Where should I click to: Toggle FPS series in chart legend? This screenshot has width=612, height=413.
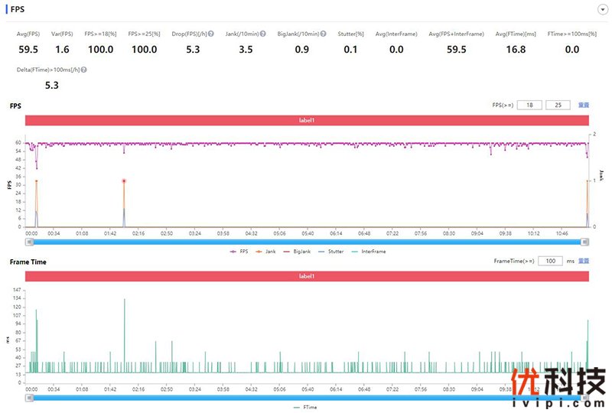click(239, 251)
